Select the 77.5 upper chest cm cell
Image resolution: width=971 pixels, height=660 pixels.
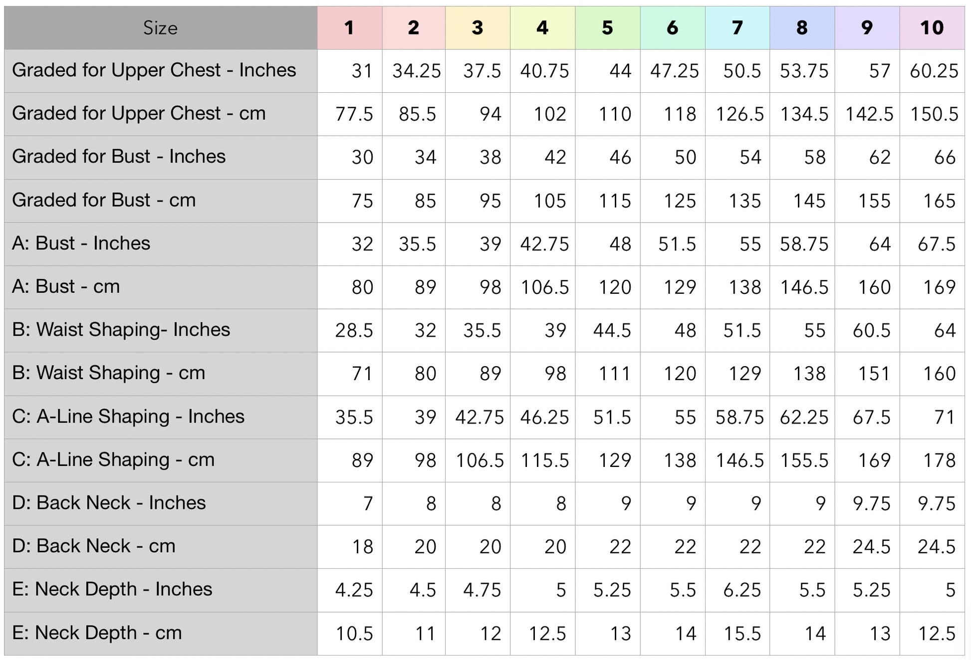pos(354,114)
